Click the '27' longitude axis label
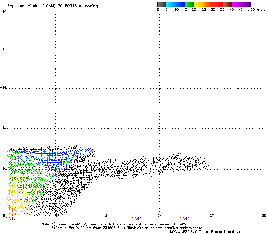Viewport: 267px width, 234px height. [212, 216]
